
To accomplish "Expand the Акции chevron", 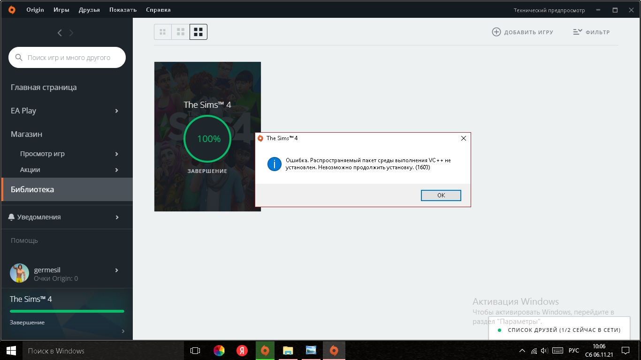I will tap(117, 170).
